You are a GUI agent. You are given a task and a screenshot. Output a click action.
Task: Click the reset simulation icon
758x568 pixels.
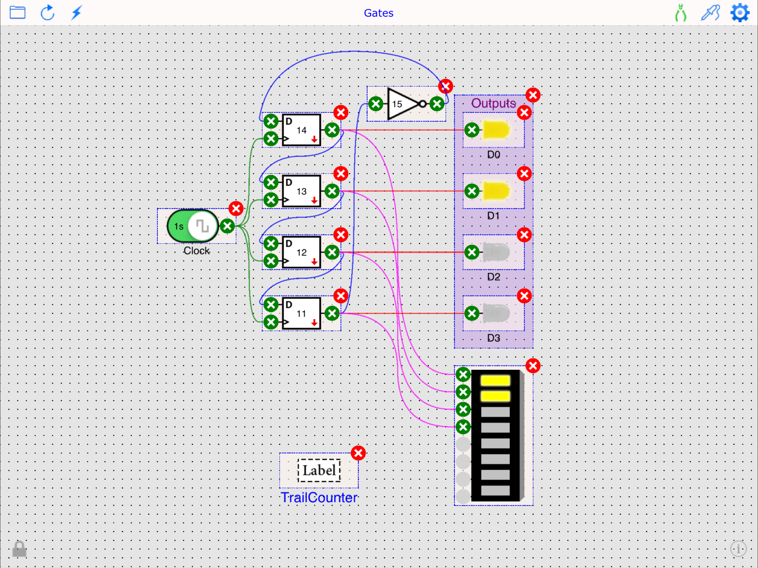48,13
